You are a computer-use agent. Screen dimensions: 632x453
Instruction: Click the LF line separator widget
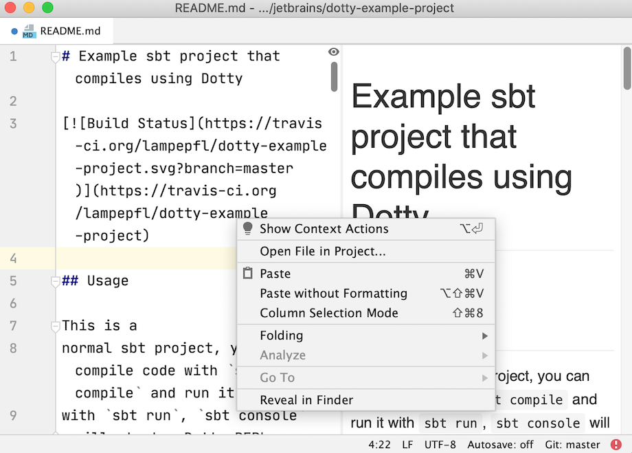pos(408,445)
